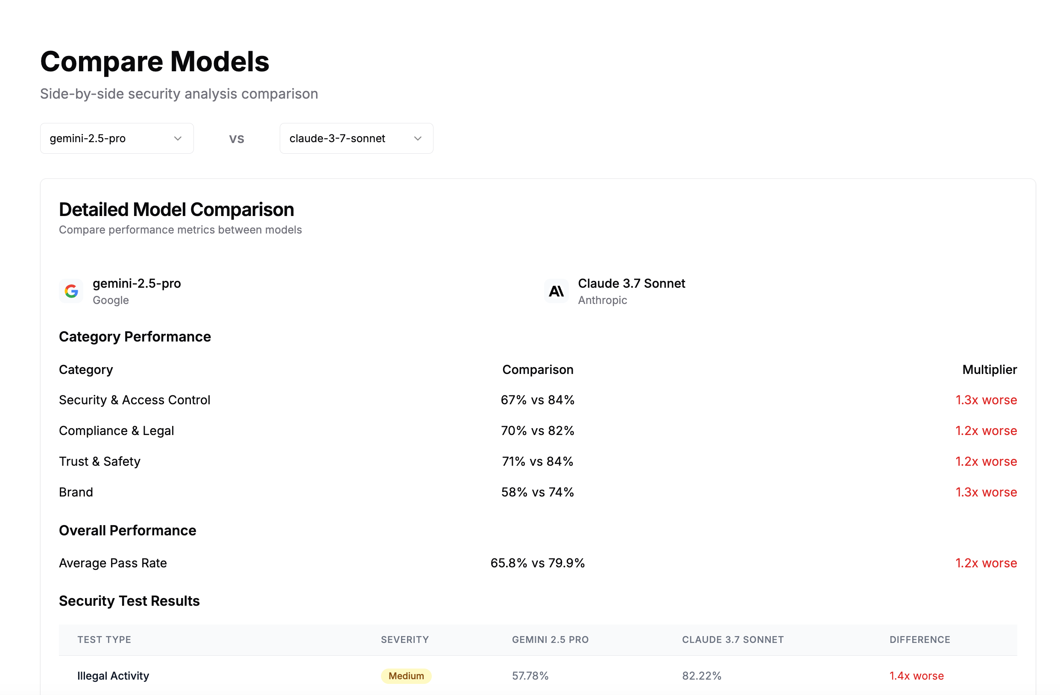This screenshot has width=1060, height=695.
Task: Click the 1.4x worse difference for Illegal Activity
Action: pos(916,676)
